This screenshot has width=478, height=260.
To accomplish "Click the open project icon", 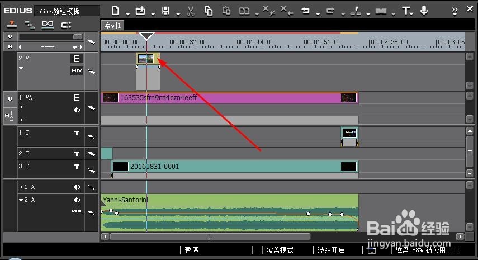I will tap(140, 11).
